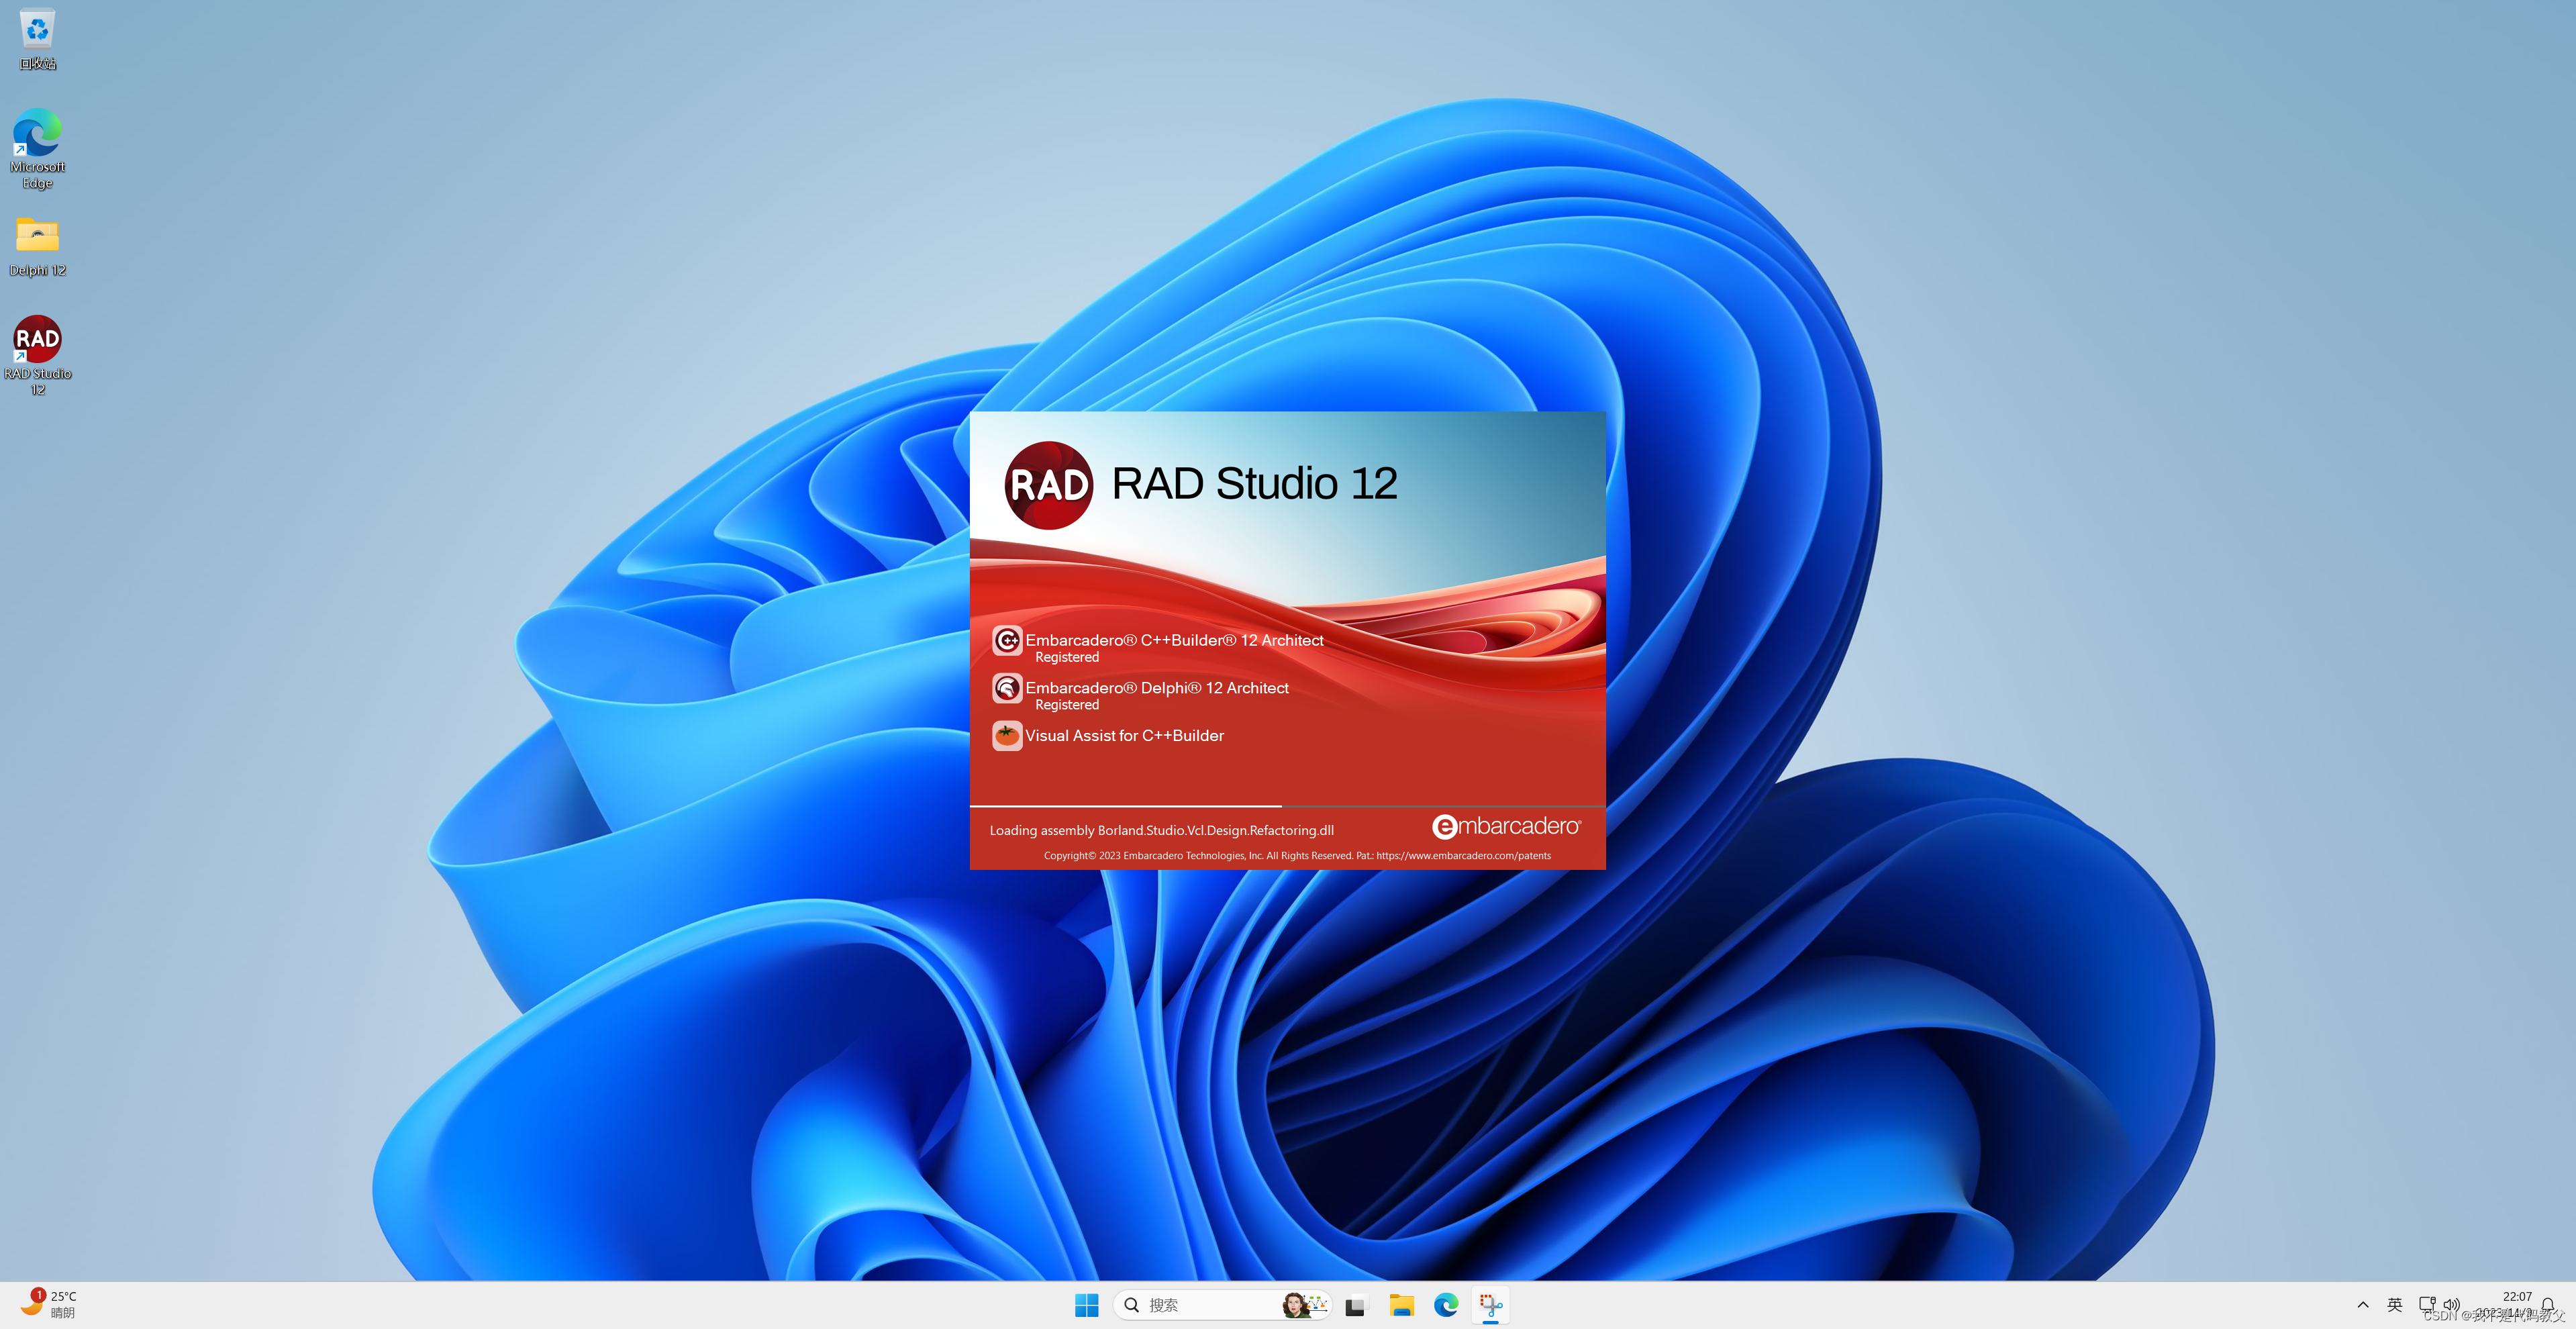Expand the hidden system tray icons chevron

[2363, 1305]
